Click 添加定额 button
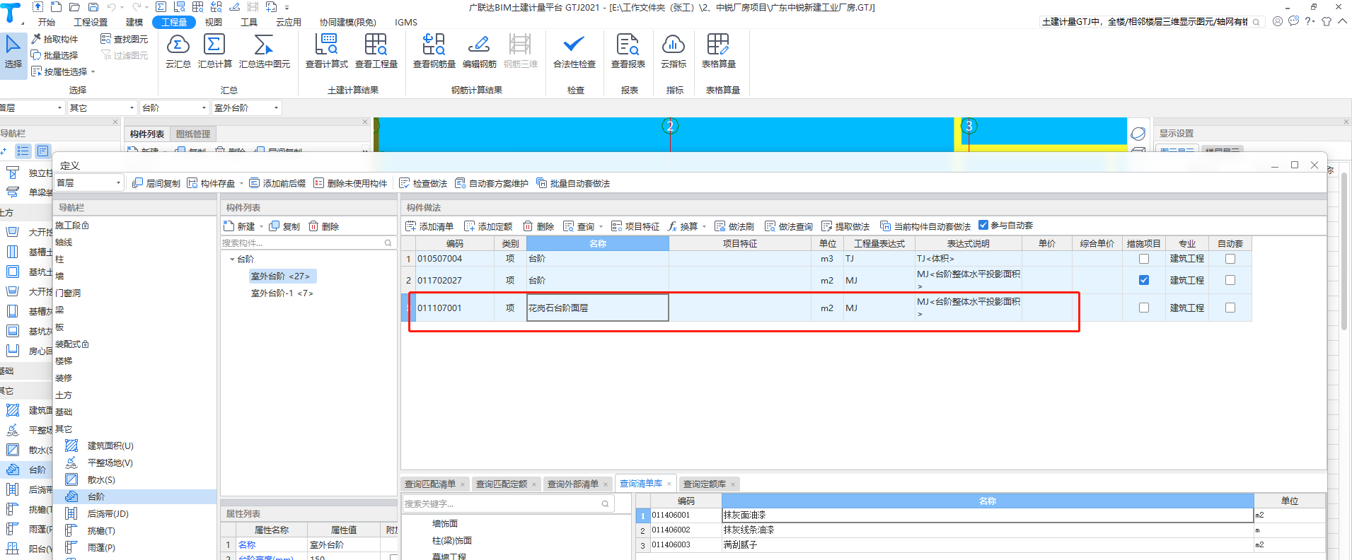This screenshot has height=560, width=1352. click(488, 226)
